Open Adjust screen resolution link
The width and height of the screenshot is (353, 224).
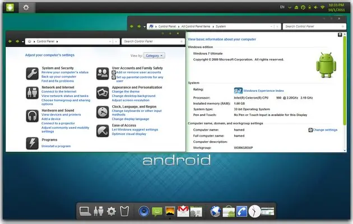[x=131, y=100]
